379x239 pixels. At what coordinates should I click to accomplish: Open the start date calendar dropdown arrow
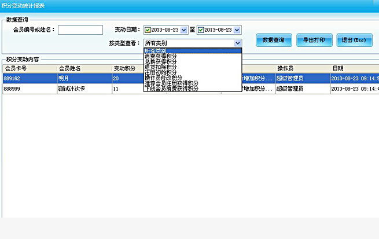184,30
